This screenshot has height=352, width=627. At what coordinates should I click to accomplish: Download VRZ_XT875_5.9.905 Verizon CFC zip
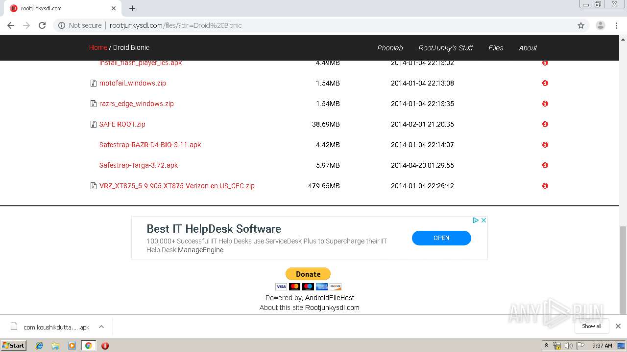click(x=177, y=186)
